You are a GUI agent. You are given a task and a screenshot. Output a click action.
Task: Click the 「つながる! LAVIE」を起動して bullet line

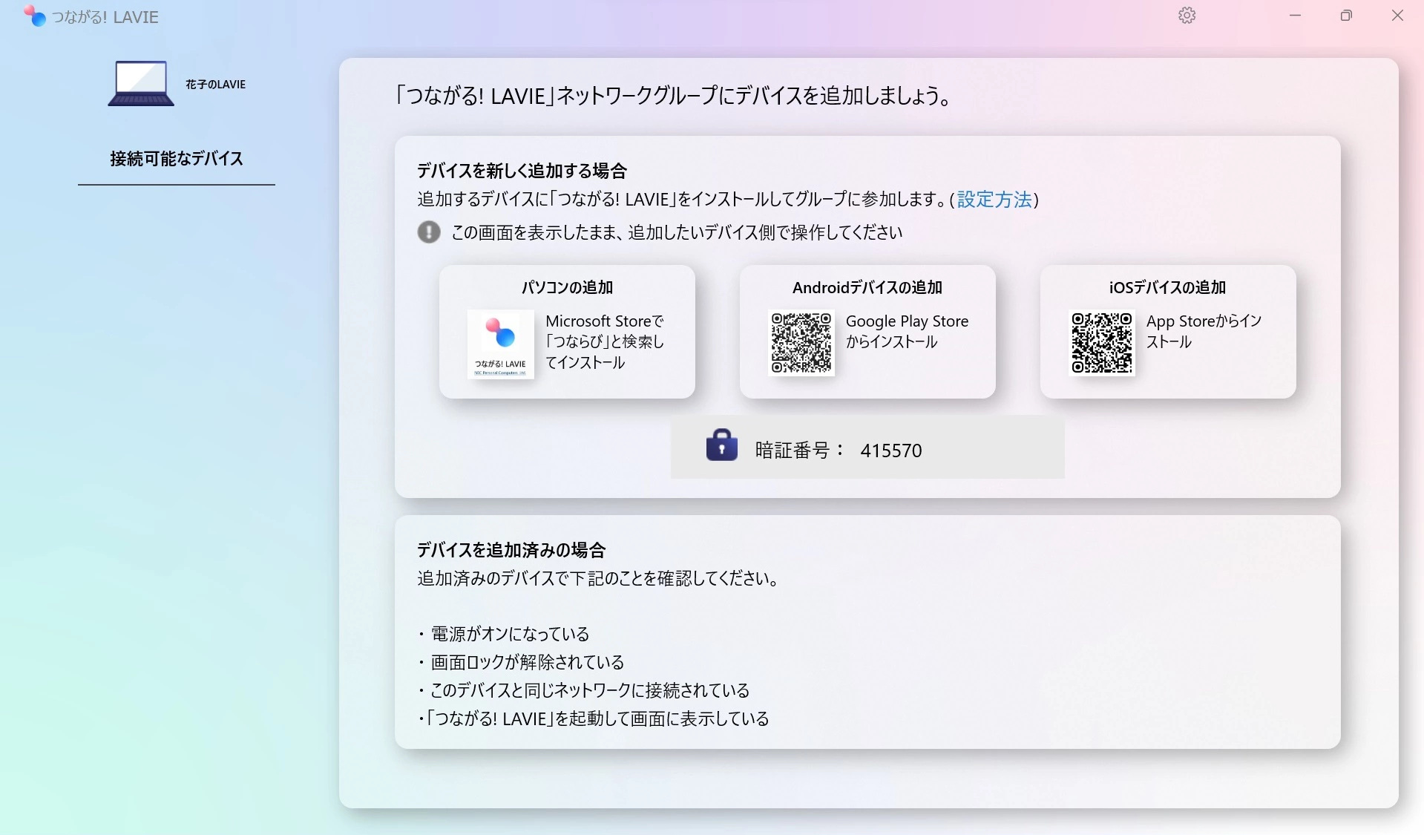point(594,718)
